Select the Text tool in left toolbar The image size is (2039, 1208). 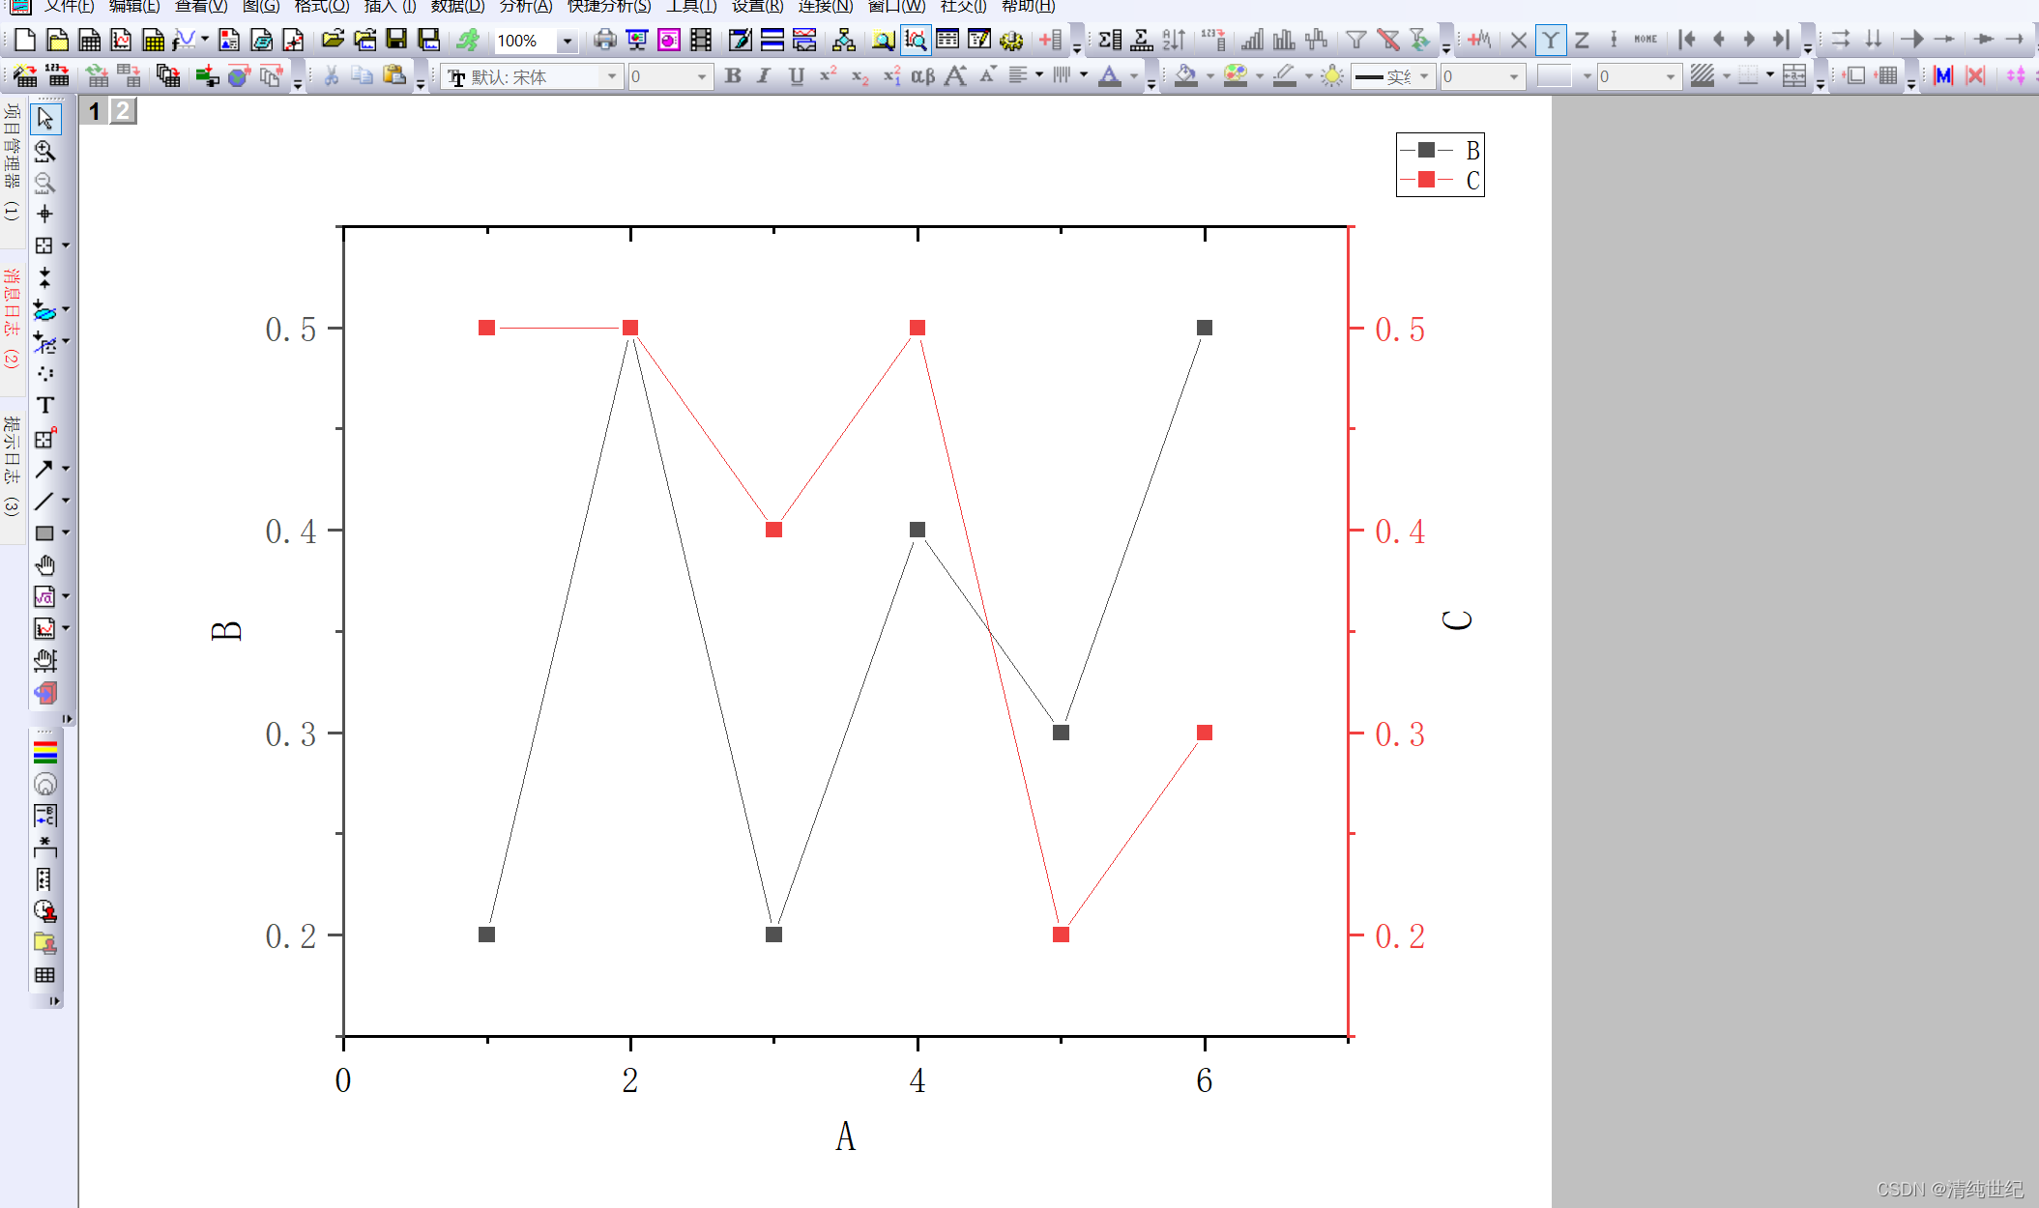44,406
